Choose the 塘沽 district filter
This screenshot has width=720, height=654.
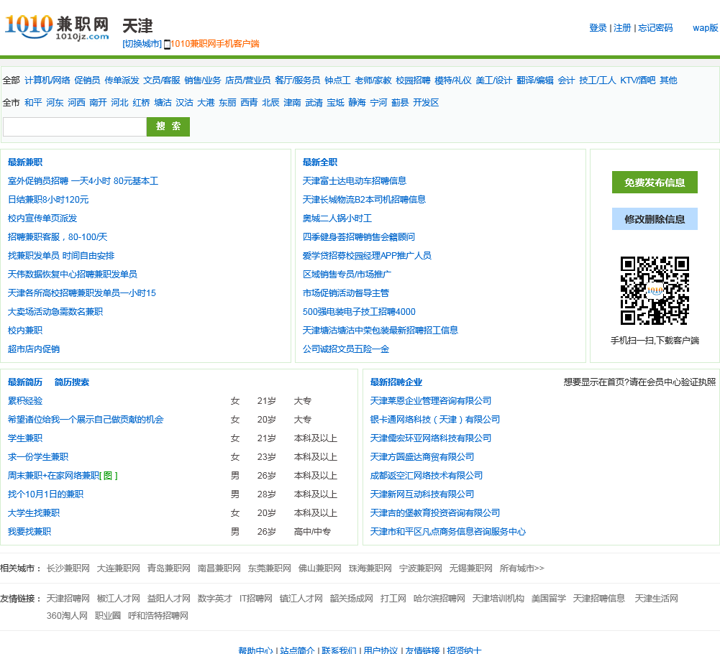[x=163, y=103]
